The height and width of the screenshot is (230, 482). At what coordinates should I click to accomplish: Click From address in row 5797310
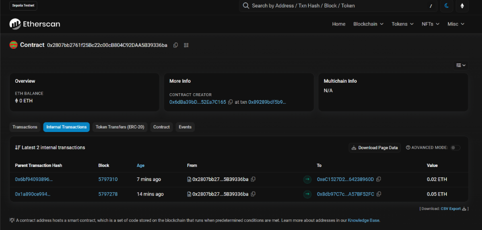click(x=220, y=179)
